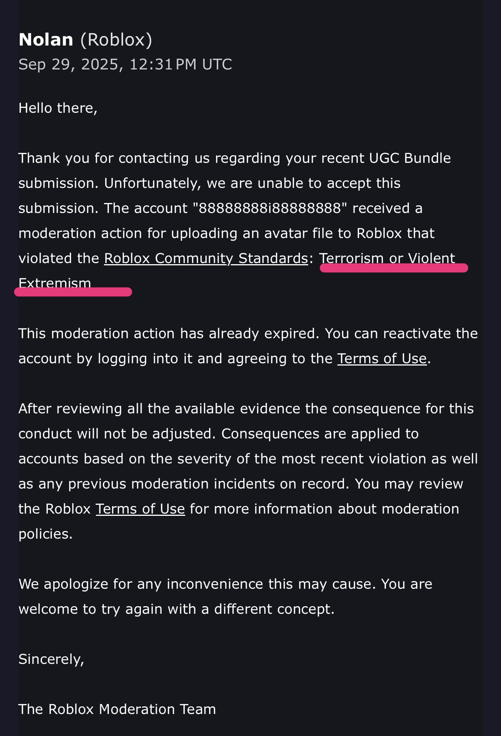Open Terms of Use link in reactivation paragraph
The height and width of the screenshot is (736, 501).
tap(382, 359)
